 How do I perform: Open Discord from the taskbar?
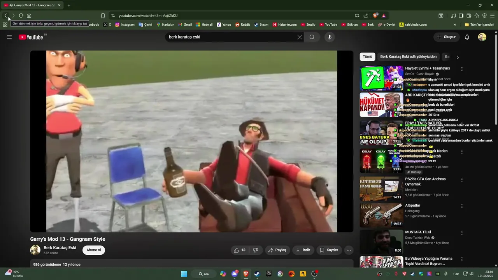click(x=235, y=274)
